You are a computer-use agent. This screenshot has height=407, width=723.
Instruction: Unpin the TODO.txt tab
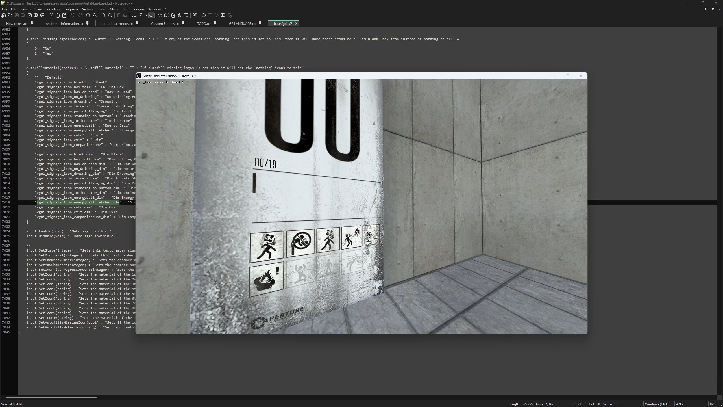215,23
